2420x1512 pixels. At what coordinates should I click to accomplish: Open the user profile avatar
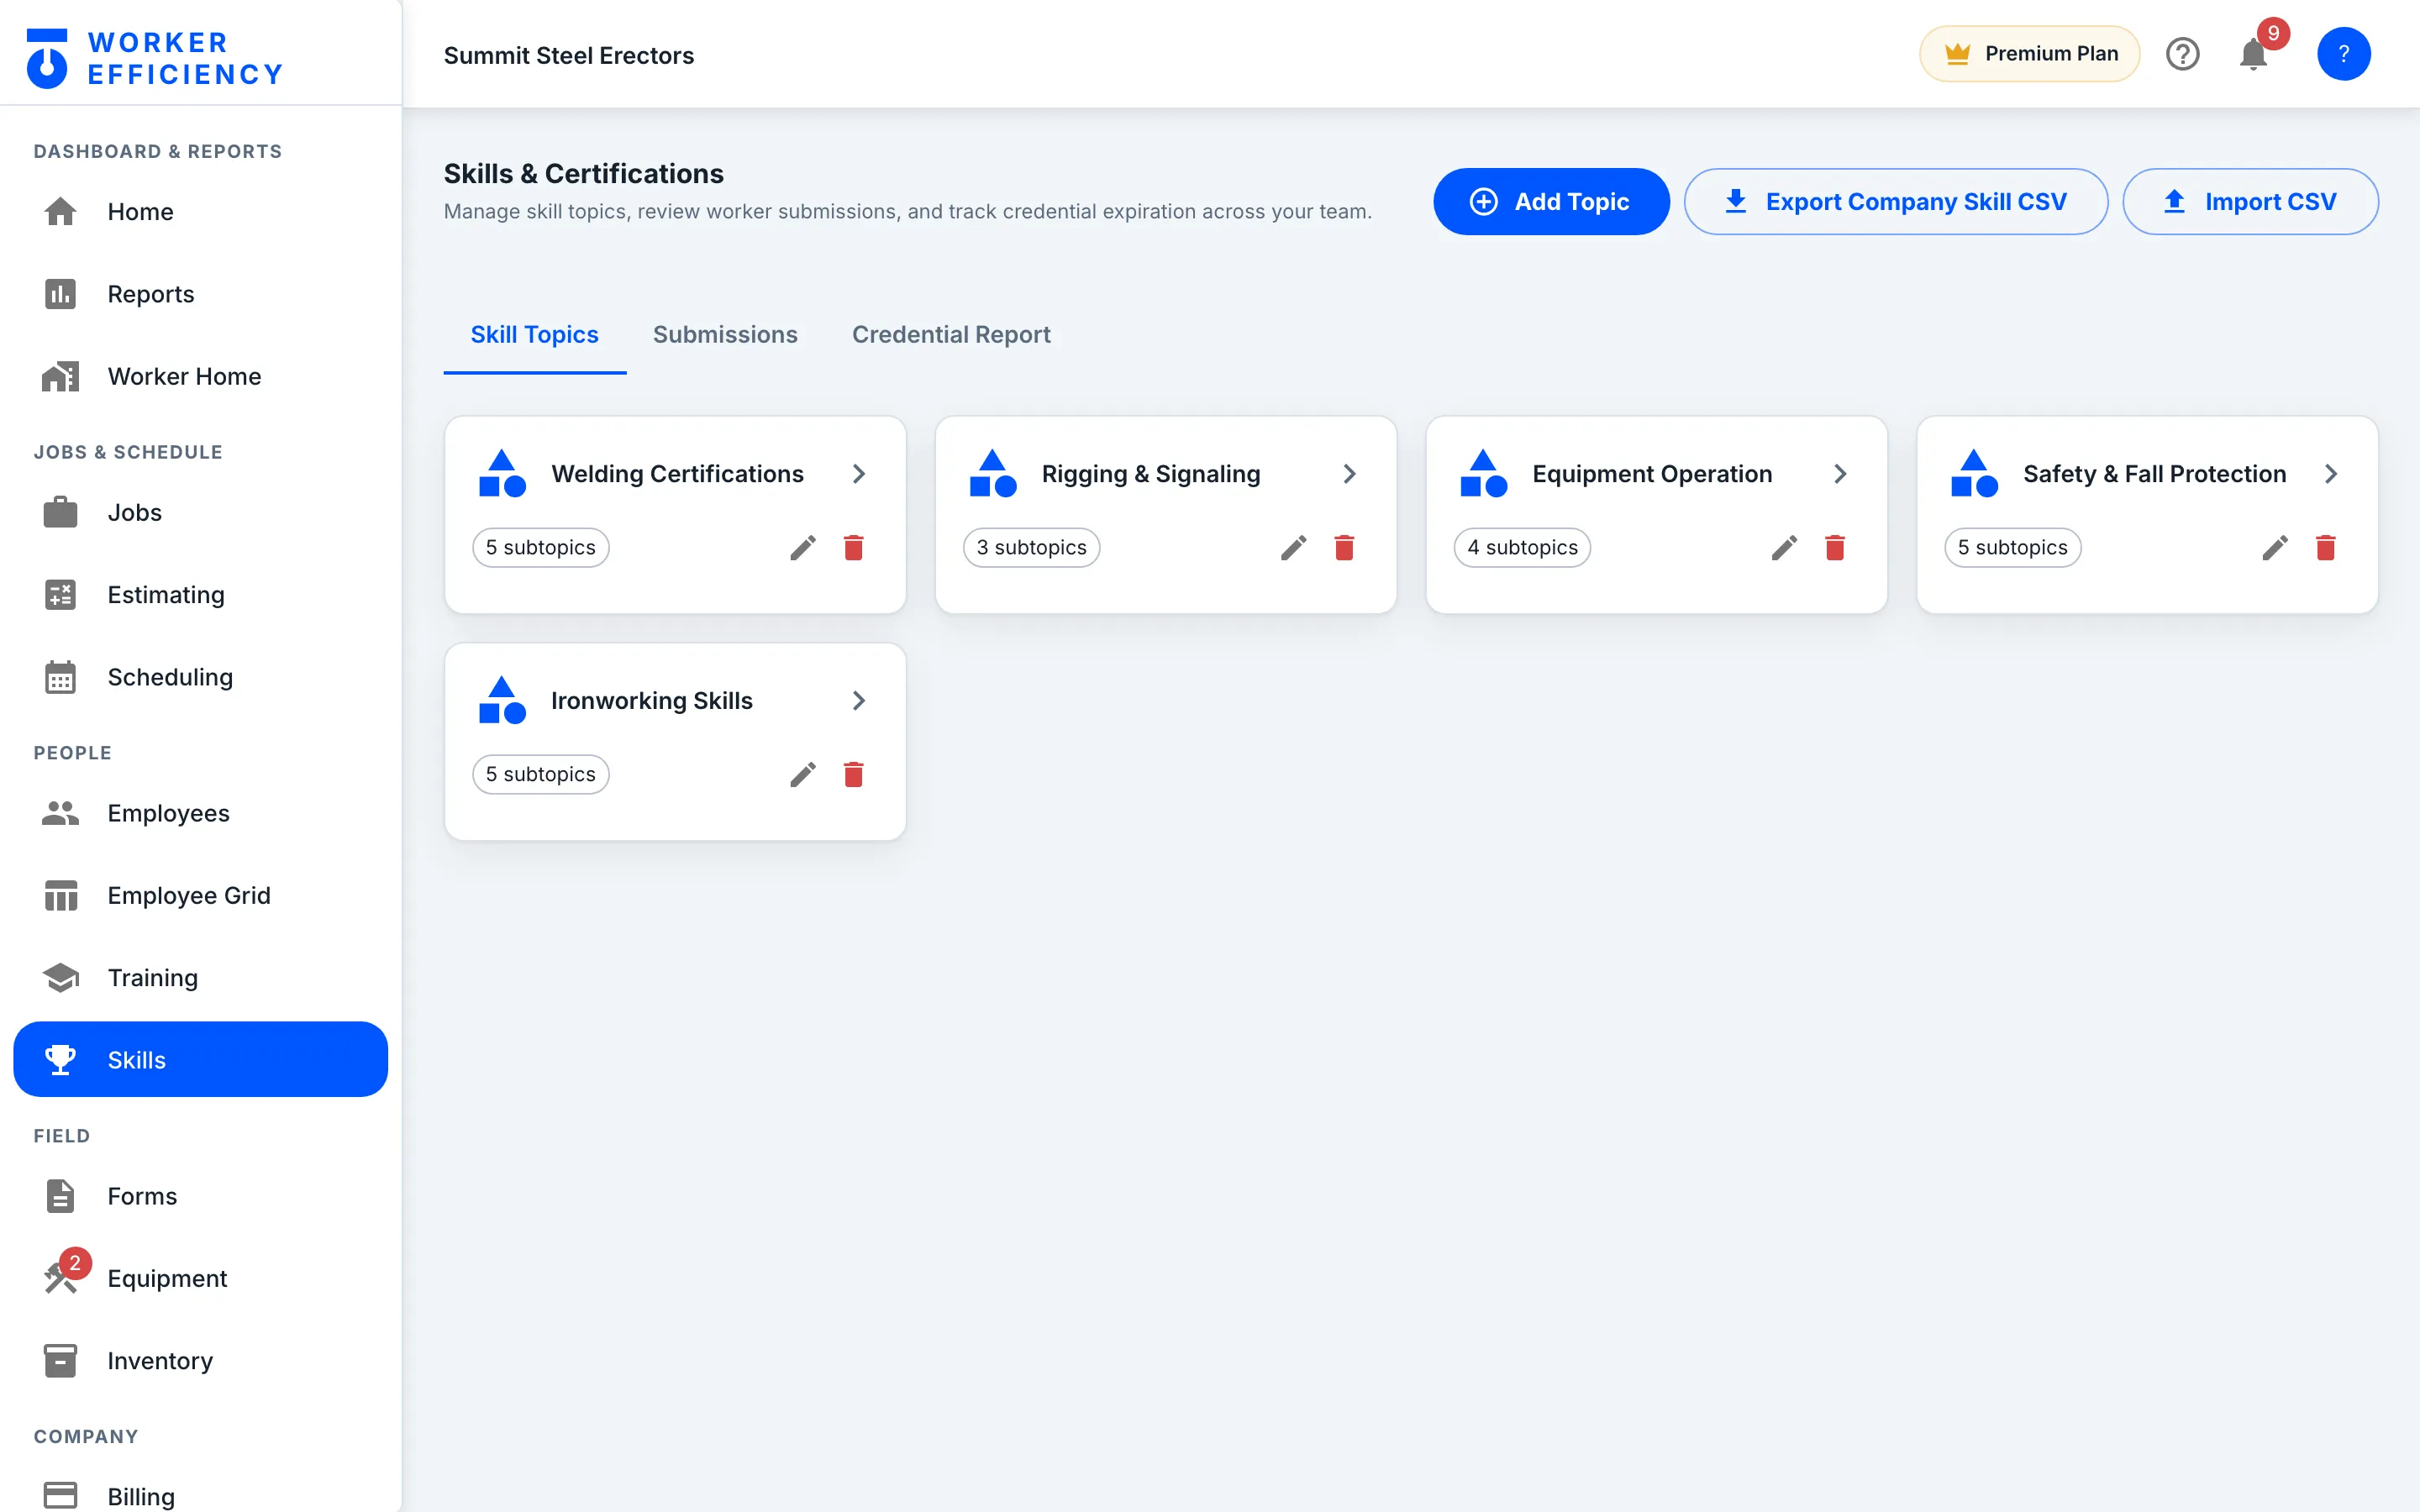click(x=2343, y=54)
